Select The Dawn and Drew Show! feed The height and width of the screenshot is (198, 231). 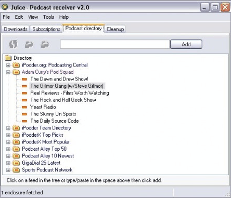[x=59, y=79]
